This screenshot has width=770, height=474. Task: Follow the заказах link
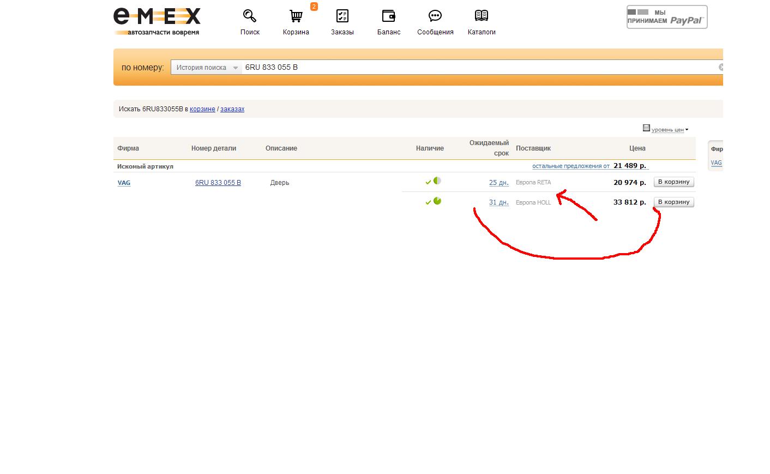[x=232, y=109]
